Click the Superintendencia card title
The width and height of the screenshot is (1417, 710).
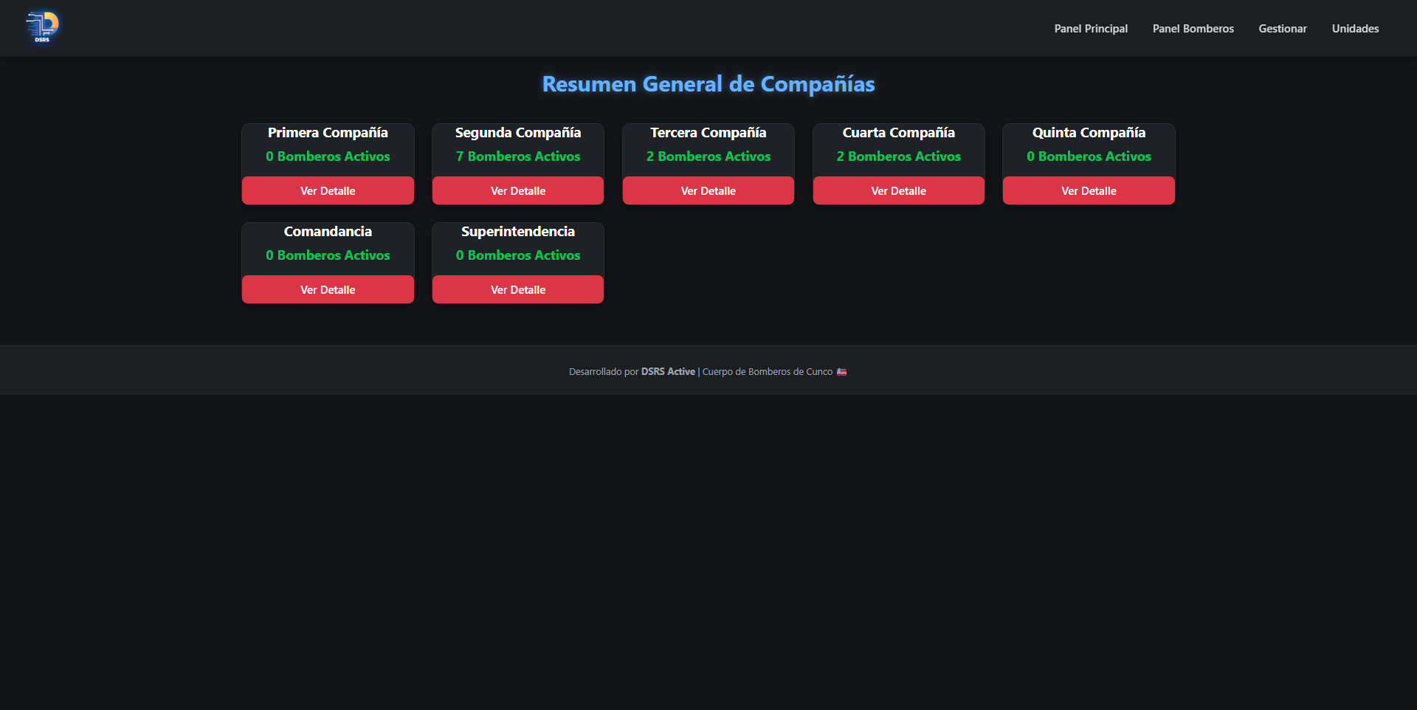pyautogui.click(x=517, y=232)
